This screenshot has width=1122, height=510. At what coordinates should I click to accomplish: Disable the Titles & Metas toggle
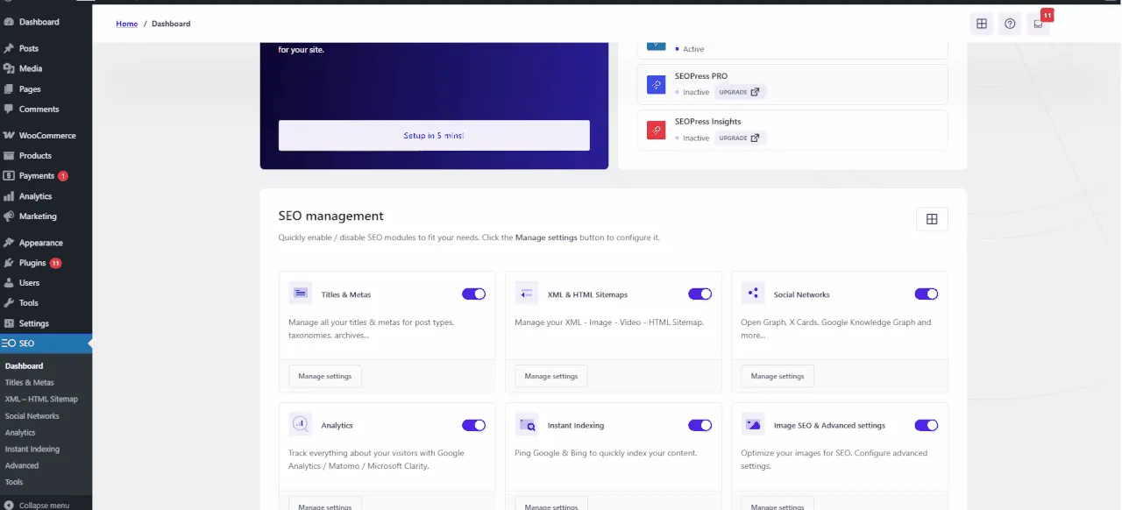pyautogui.click(x=473, y=294)
